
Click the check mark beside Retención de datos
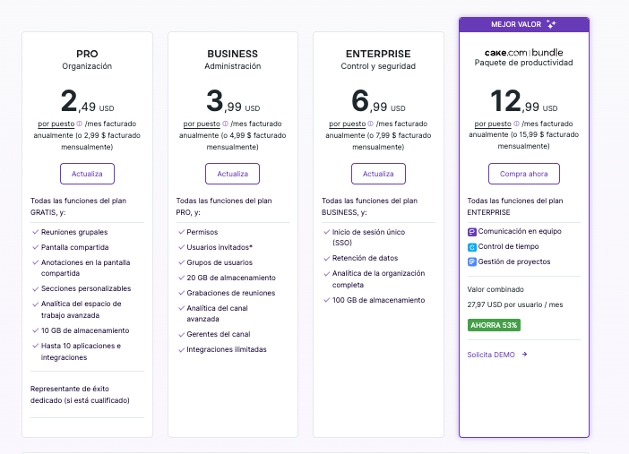326,258
